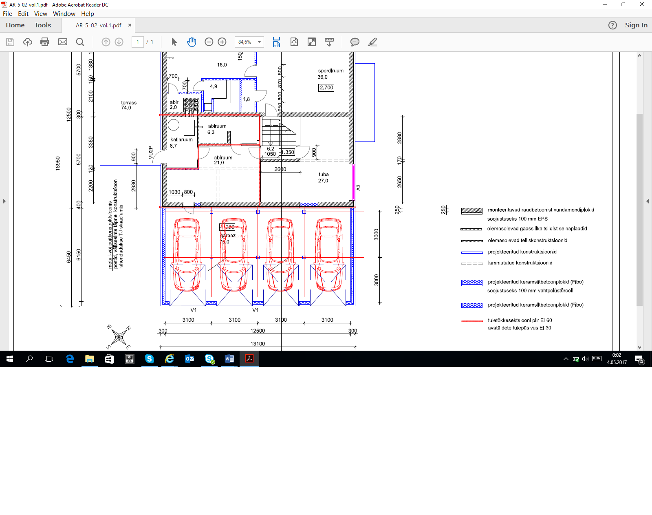Click the Zoom in plus icon
This screenshot has width=652, height=515.
point(222,42)
